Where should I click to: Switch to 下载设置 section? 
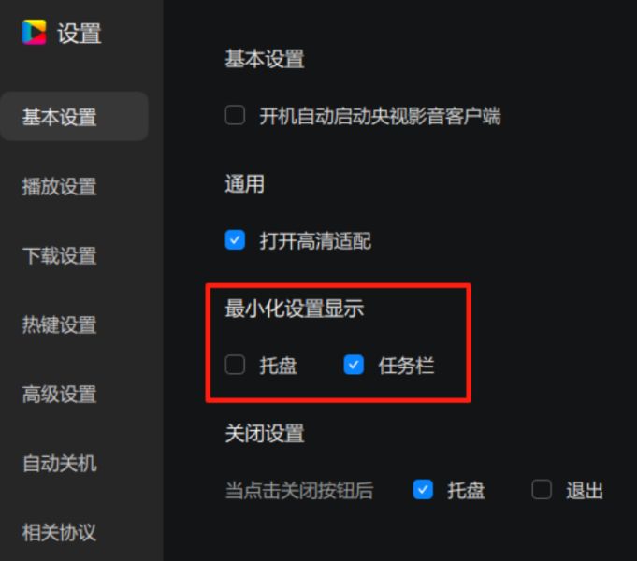[x=59, y=256]
